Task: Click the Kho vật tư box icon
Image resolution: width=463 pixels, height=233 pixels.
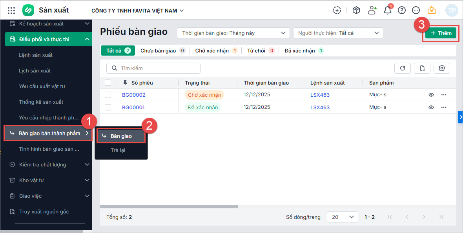Action: [12, 180]
